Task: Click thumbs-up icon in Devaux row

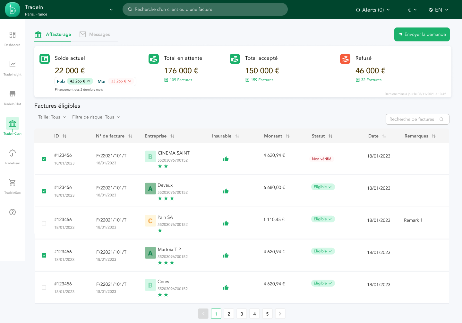Action: click(226, 191)
